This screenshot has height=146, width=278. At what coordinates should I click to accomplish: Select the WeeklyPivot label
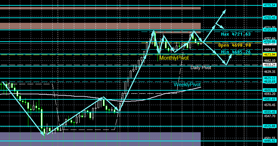pos(187,85)
